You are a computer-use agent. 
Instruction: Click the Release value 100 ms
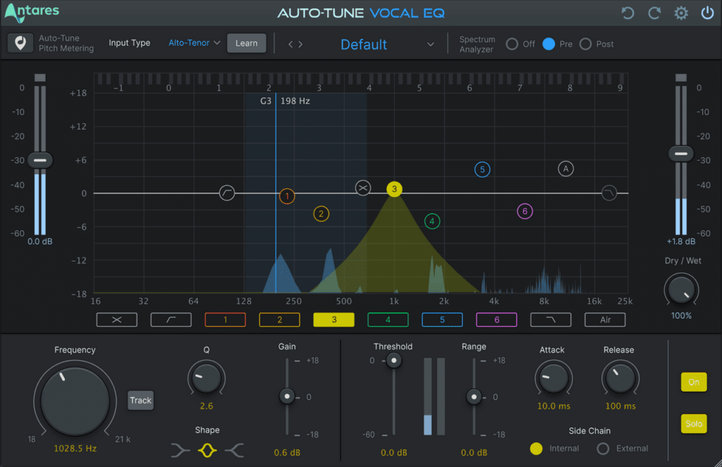pyautogui.click(x=620, y=406)
